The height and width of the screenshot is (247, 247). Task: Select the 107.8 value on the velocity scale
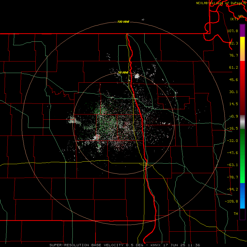coord(232,31)
